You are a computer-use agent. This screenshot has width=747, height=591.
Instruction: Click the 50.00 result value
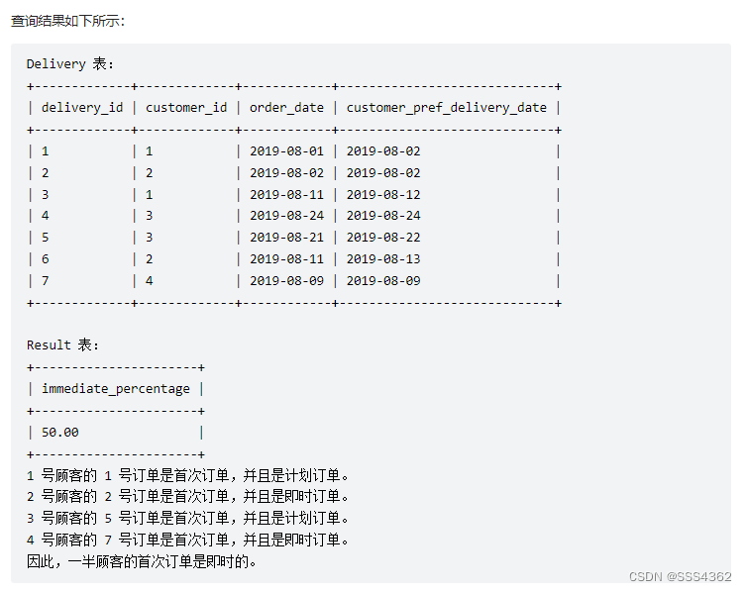(x=60, y=433)
